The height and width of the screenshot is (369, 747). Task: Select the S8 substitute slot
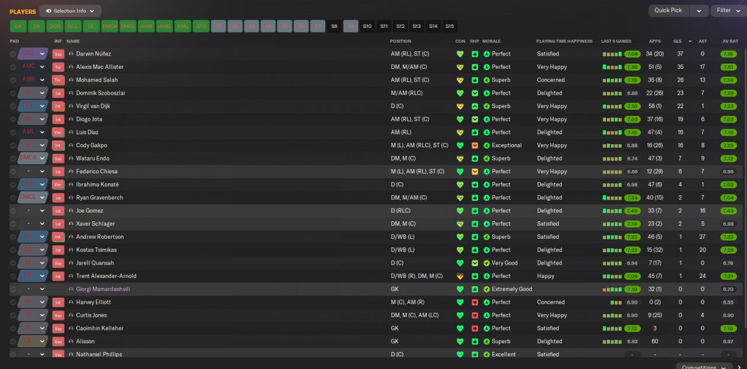[x=334, y=26]
